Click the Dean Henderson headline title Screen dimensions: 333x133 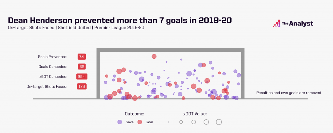point(120,20)
